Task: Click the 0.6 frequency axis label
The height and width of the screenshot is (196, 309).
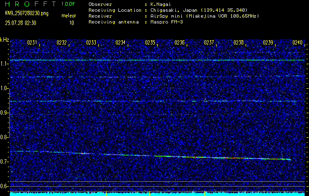Action: (x=3, y=186)
